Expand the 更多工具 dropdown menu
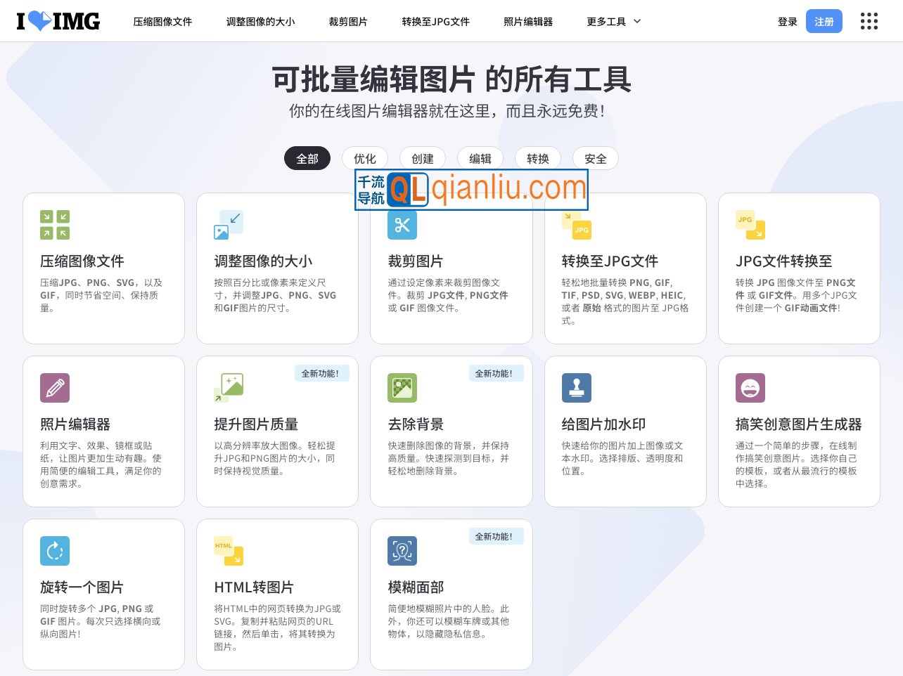The height and width of the screenshot is (676, 903). coord(613,21)
